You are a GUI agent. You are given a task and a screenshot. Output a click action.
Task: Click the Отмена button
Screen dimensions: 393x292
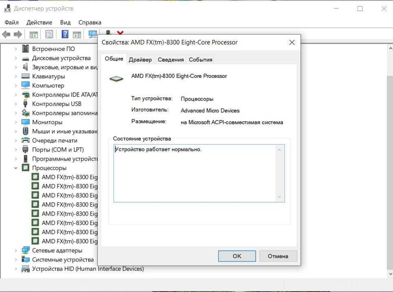click(x=278, y=256)
